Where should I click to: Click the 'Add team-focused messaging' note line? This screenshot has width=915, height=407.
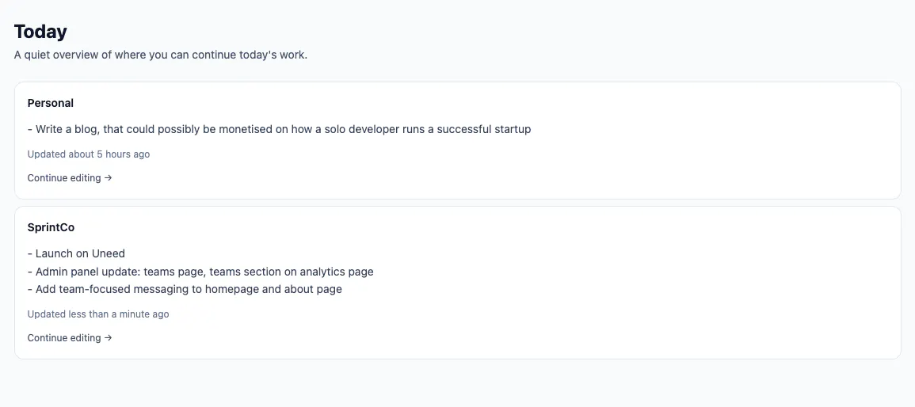[x=185, y=289]
